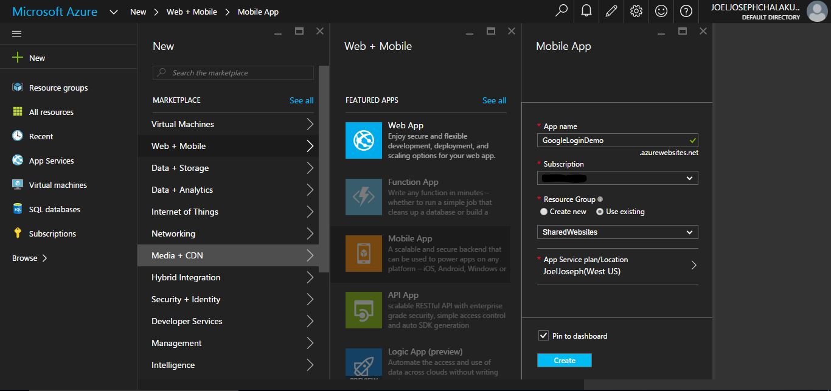Expand Internet of Things chevron
The image size is (831, 391).
tap(310, 212)
